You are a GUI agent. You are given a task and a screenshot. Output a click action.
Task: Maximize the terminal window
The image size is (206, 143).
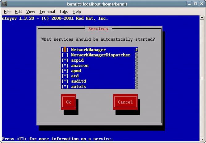[x=195, y=4]
